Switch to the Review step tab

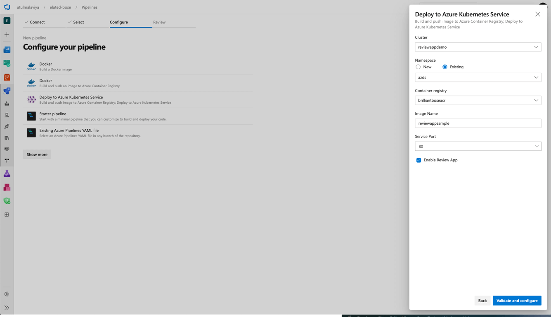click(x=174, y=22)
